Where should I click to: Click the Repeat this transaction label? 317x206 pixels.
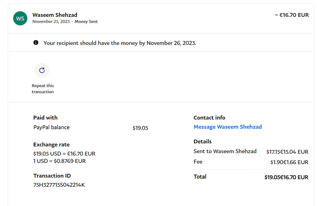tap(43, 89)
